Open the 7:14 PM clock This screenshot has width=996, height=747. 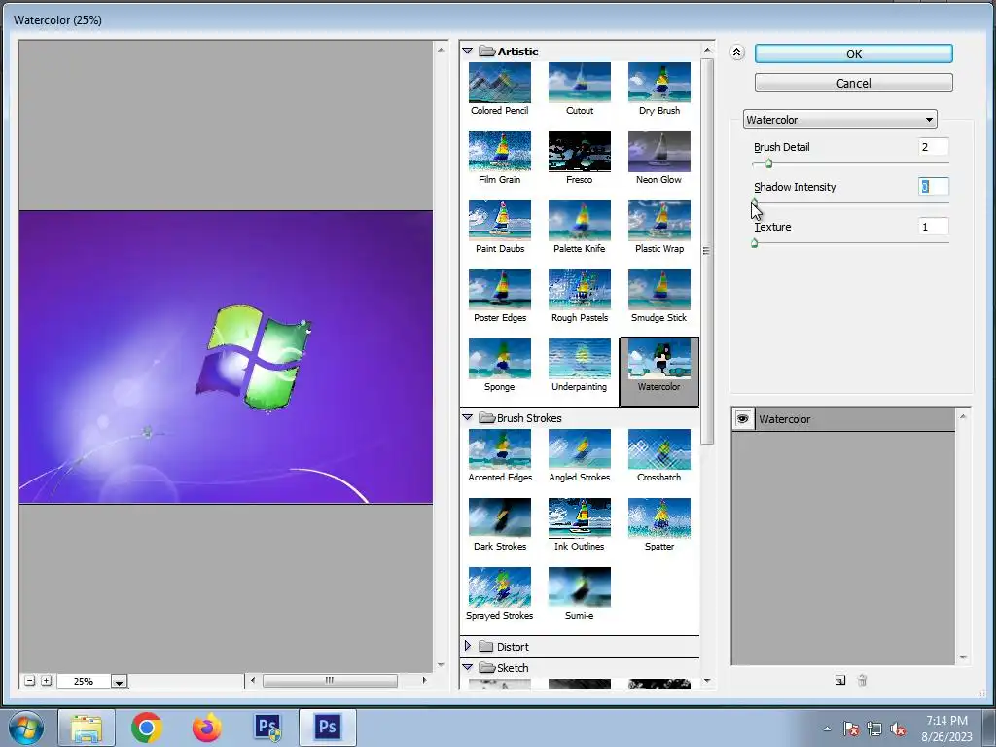click(946, 728)
